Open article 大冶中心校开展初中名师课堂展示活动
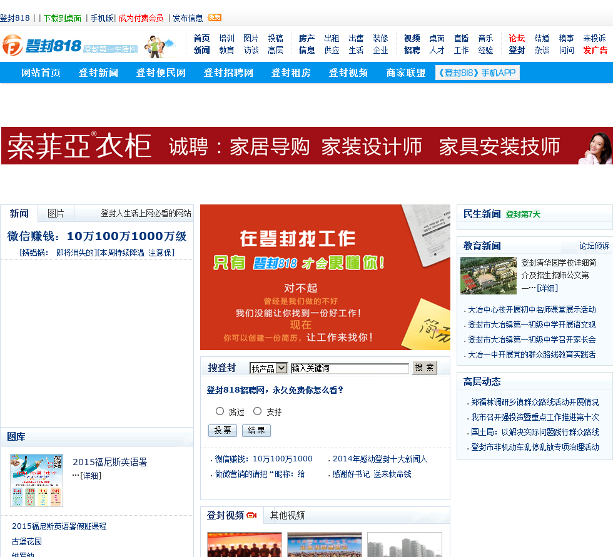 pyautogui.click(x=532, y=309)
